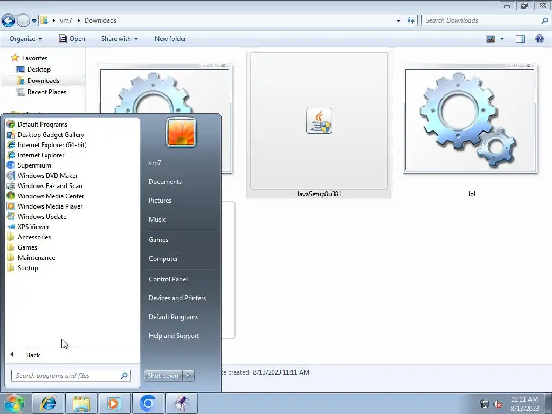This screenshot has height=414, width=552.
Task: Create a New folder
Action: pyautogui.click(x=170, y=39)
